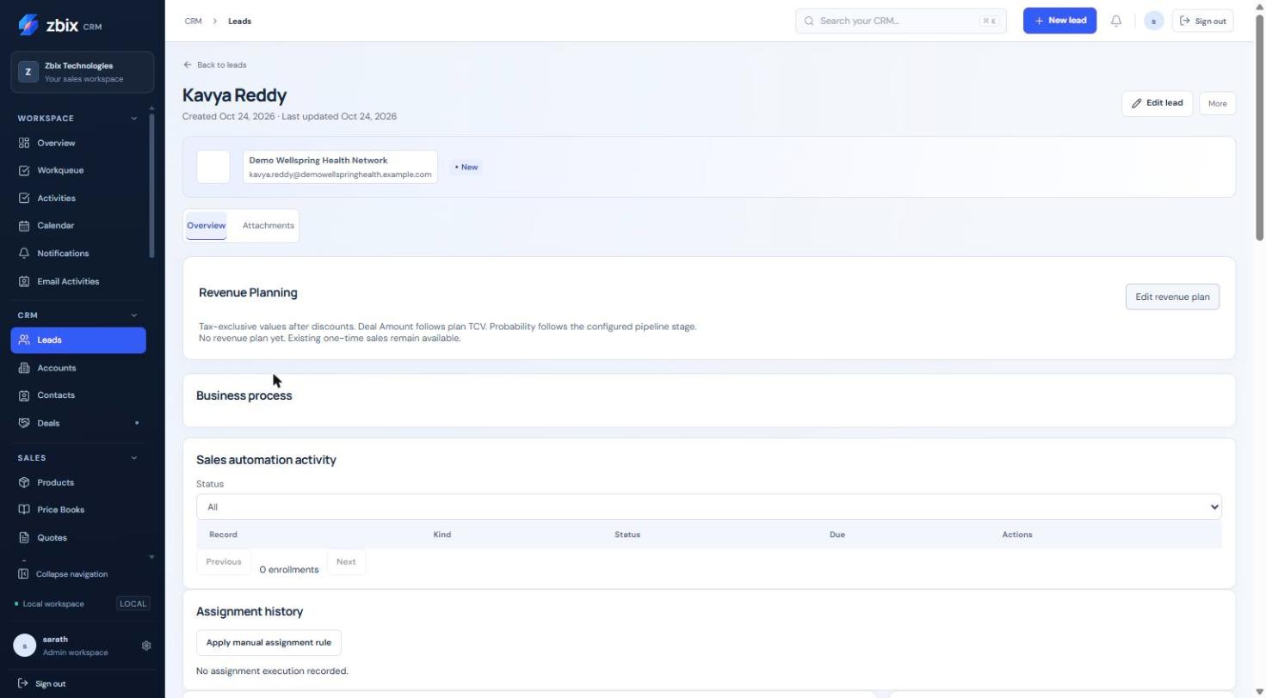Open Notifications in the sidebar

click(x=78, y=254)
